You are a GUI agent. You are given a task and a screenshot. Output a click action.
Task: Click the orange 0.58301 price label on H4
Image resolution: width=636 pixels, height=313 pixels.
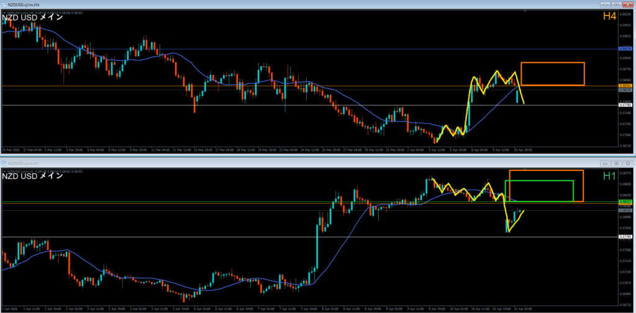click(625, 86)
